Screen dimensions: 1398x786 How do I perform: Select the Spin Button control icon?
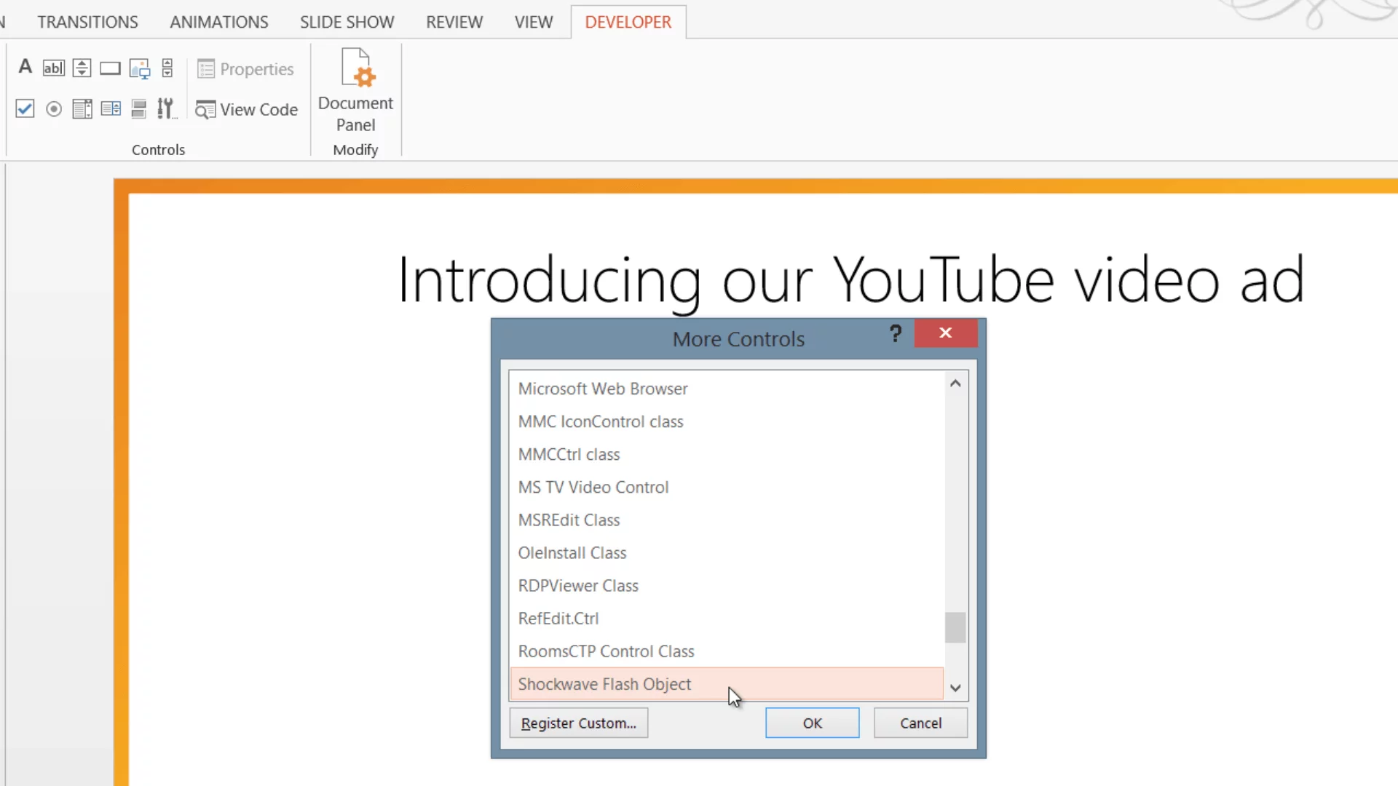coord(82,68)
